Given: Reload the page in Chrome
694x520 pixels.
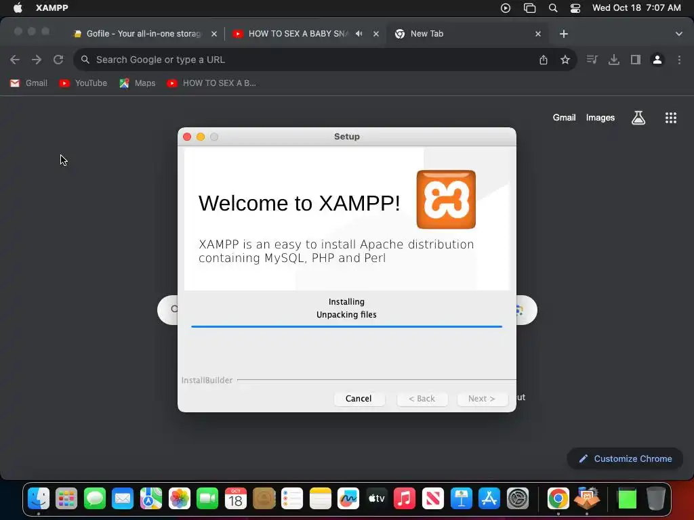Looking at the screenshot, I should 58,60.
